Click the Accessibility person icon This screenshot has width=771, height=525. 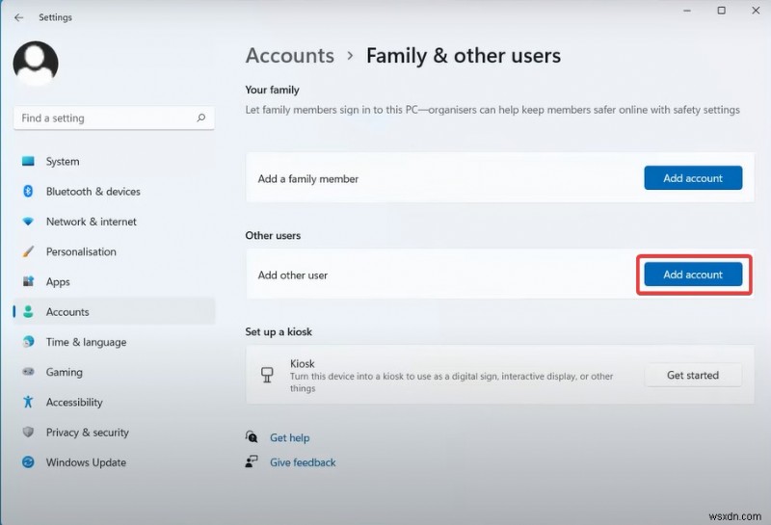[x=28, y=403]
